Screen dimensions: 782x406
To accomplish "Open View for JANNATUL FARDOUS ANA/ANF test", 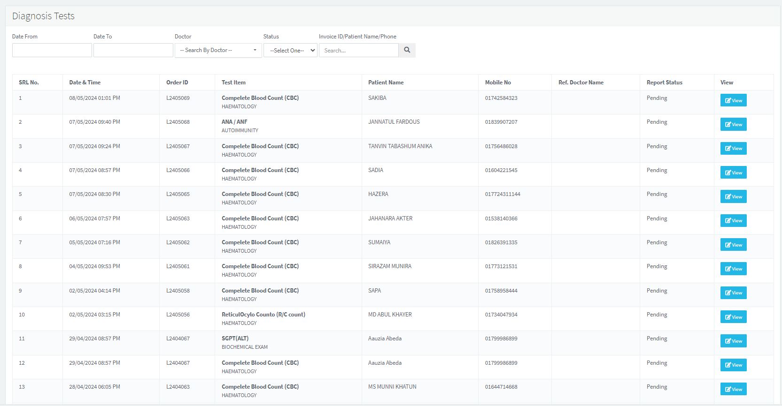I will tap(733, 124).
